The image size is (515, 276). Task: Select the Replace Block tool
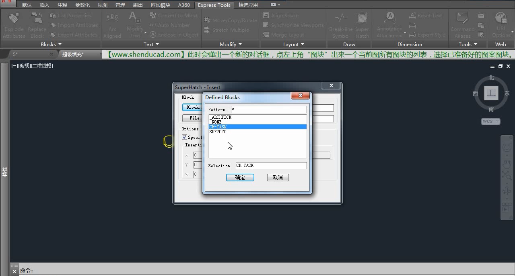[x=37, y=25]
